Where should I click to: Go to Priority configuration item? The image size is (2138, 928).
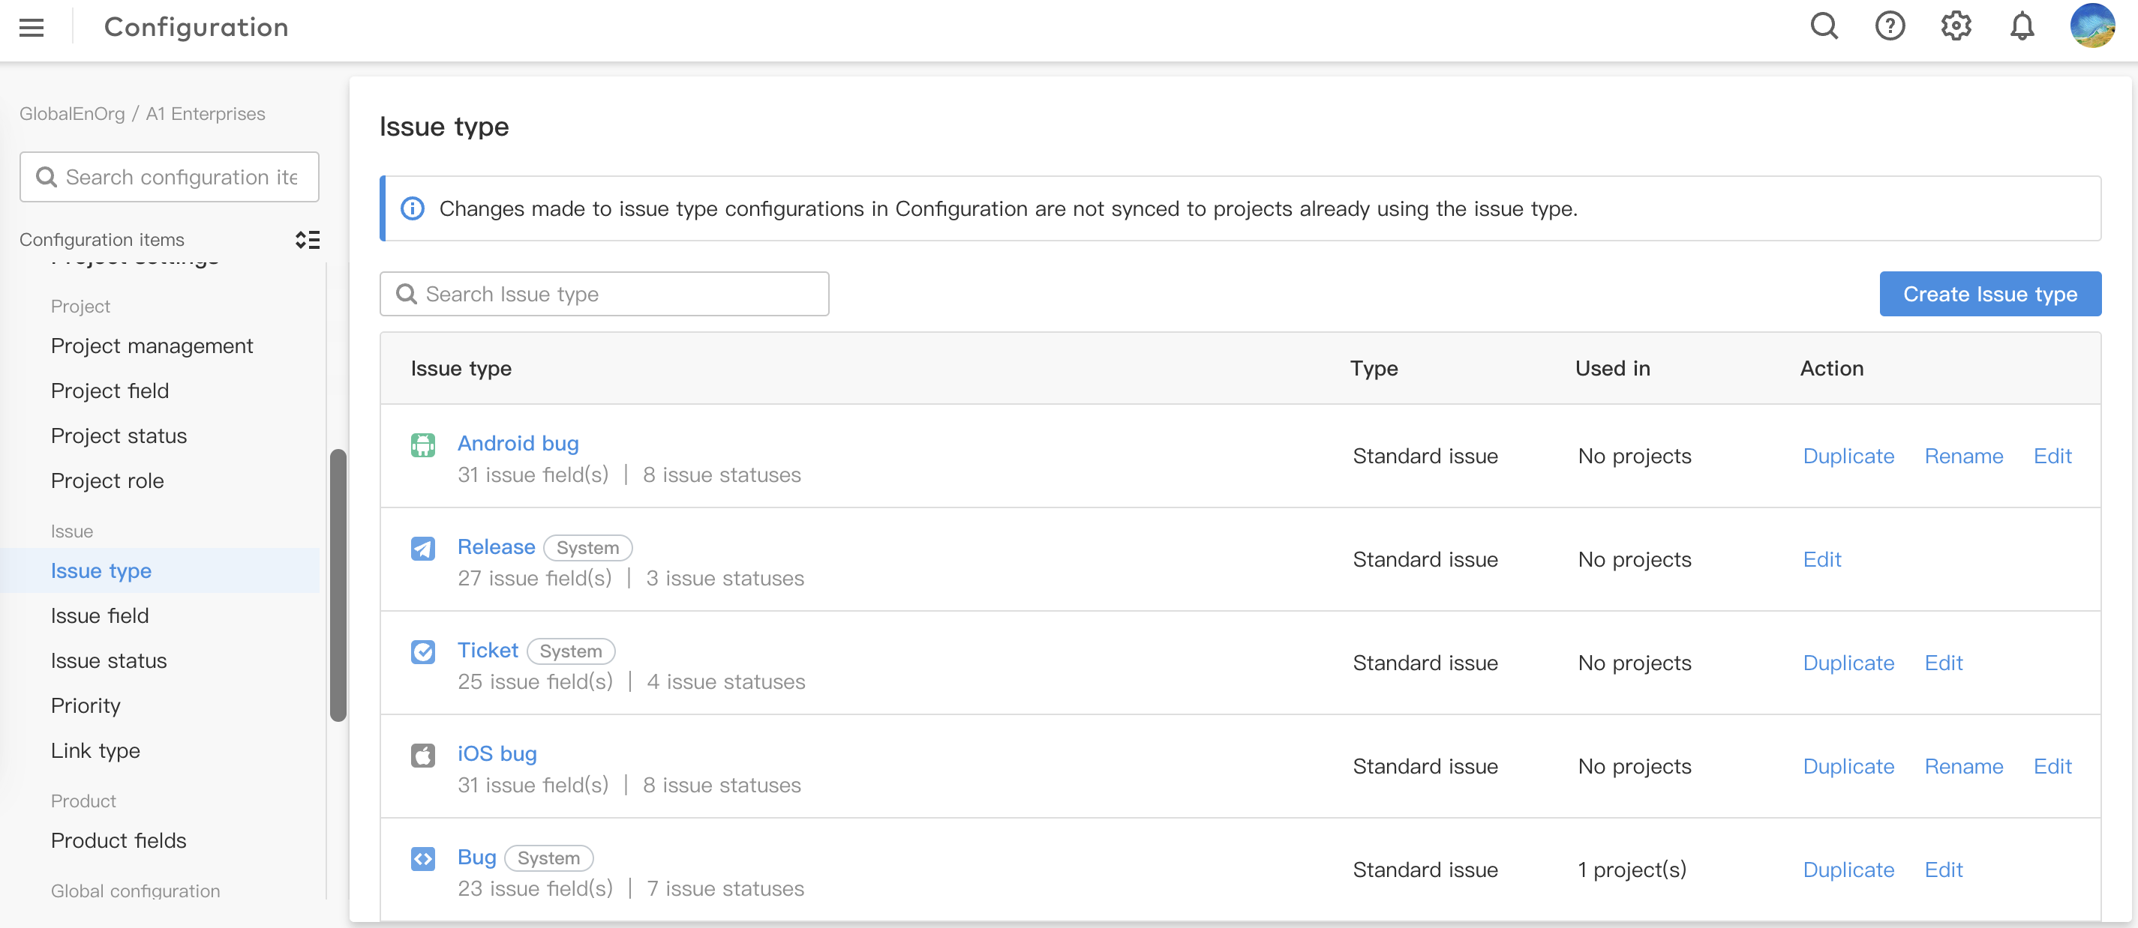86,705
